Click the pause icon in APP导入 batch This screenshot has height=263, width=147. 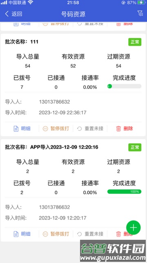coord(45,234)
